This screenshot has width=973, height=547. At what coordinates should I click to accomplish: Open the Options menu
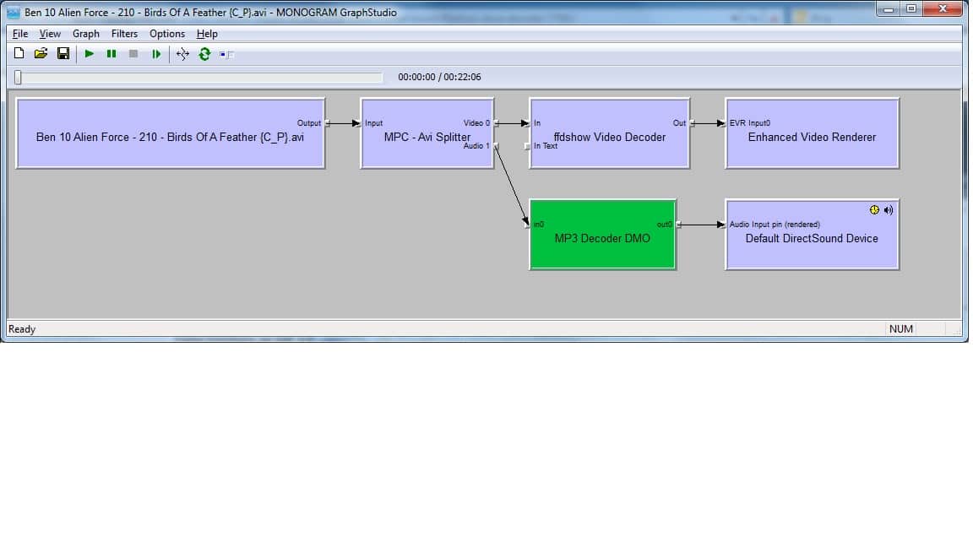pyautogui.click(x=167, y=34)
